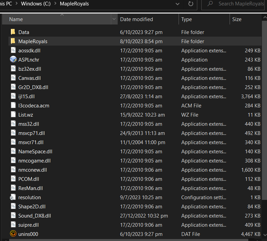Click the Sound_DX8.dll file icon
This screenshot has width=267, height=241.
[13, 216]
